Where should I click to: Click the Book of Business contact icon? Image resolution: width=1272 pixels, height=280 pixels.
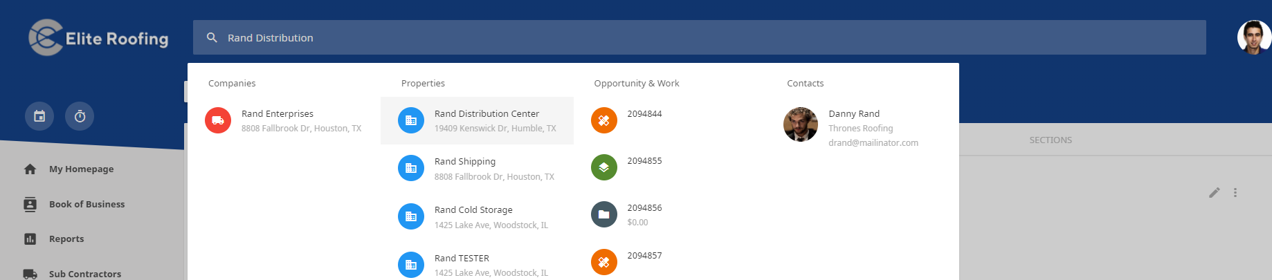pyautogui.click(x=30, y=204)
